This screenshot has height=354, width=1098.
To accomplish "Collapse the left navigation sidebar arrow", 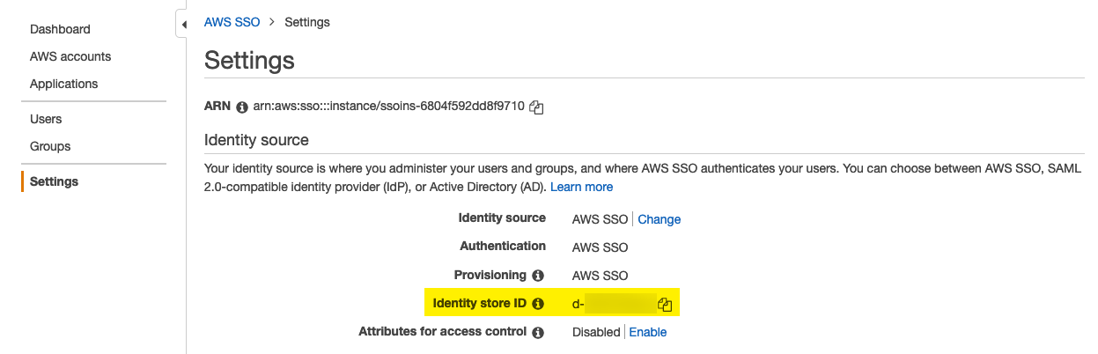I will pyautogui.click(x=183, y=24).
